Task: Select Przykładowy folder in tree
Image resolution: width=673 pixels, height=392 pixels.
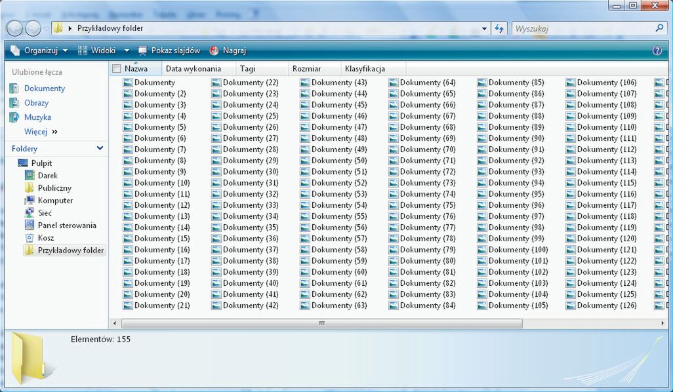Action: tap(71, 250)
